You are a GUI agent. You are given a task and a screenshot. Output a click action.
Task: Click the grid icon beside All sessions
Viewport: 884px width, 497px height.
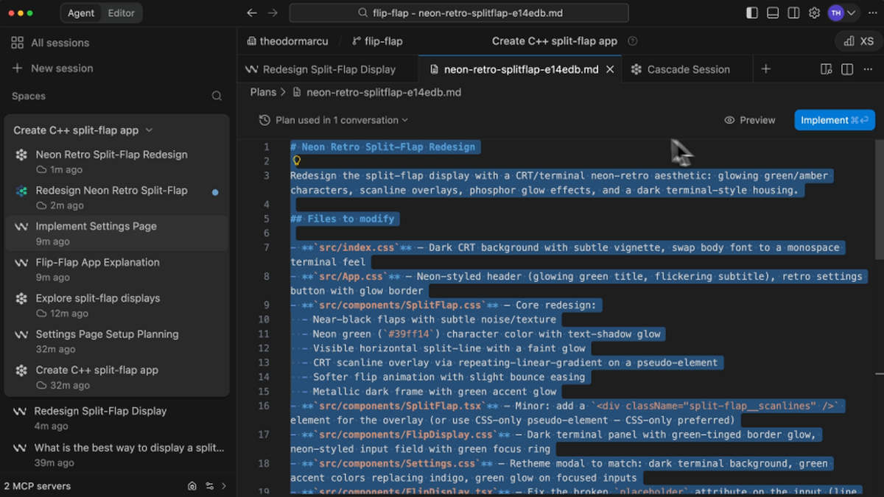click(x=18, y=43)
